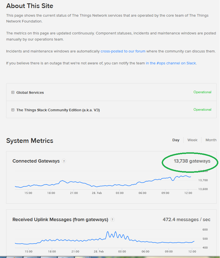Click the Received Uplink Messages help icon

click(112, 219)
